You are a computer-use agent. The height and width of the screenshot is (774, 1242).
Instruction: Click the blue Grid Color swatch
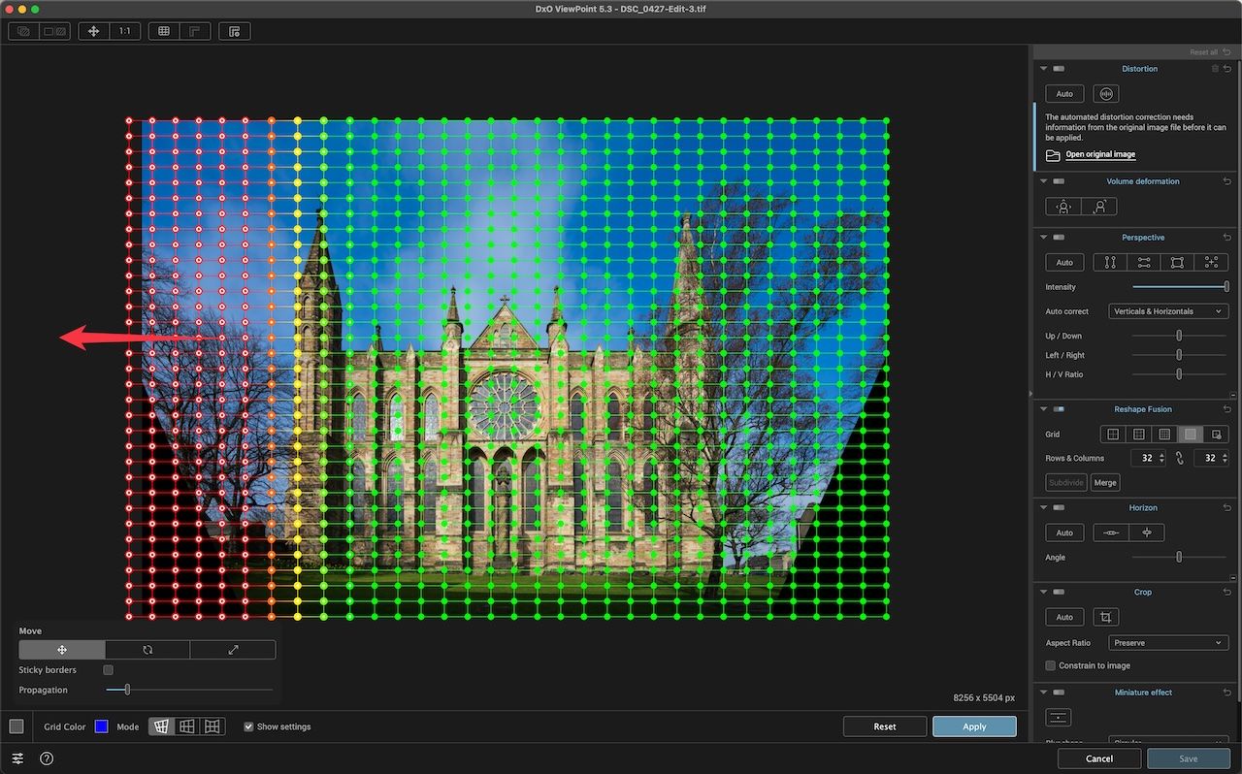click(x=101, y=726)
